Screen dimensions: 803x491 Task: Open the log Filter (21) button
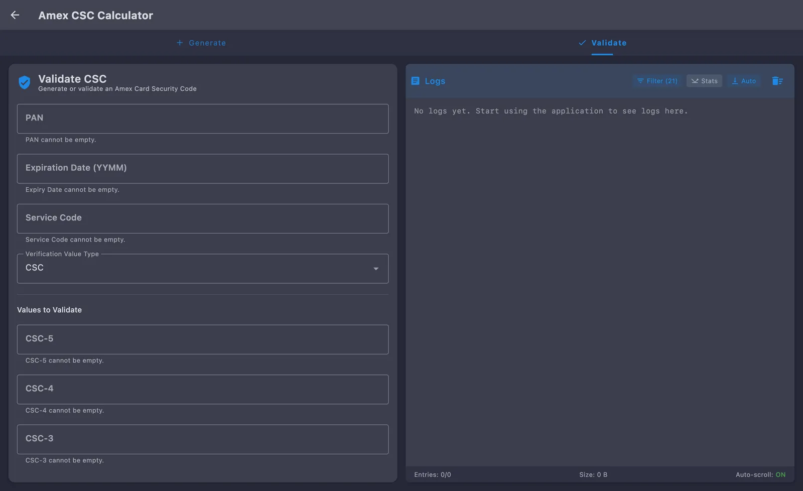[657, 81]
